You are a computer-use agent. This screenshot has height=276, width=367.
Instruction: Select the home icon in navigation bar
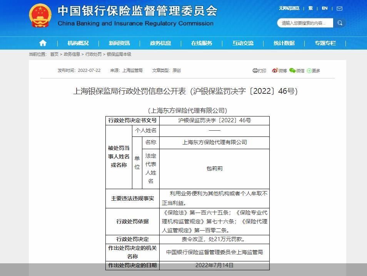tap(43, 43)
